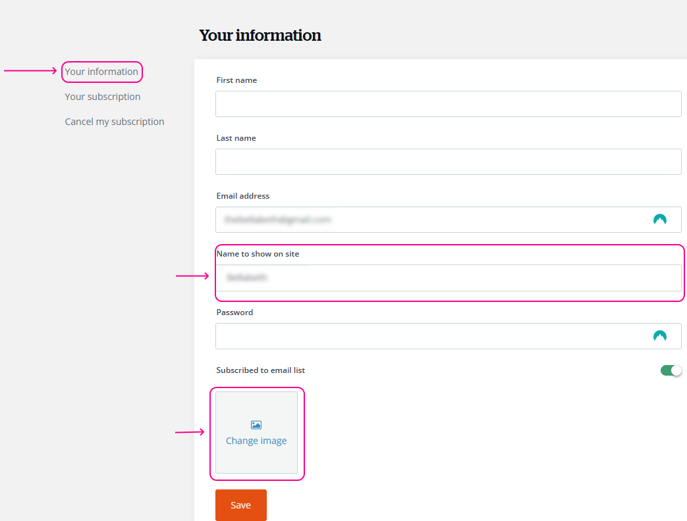Click the Email address label text

point(243,196)
